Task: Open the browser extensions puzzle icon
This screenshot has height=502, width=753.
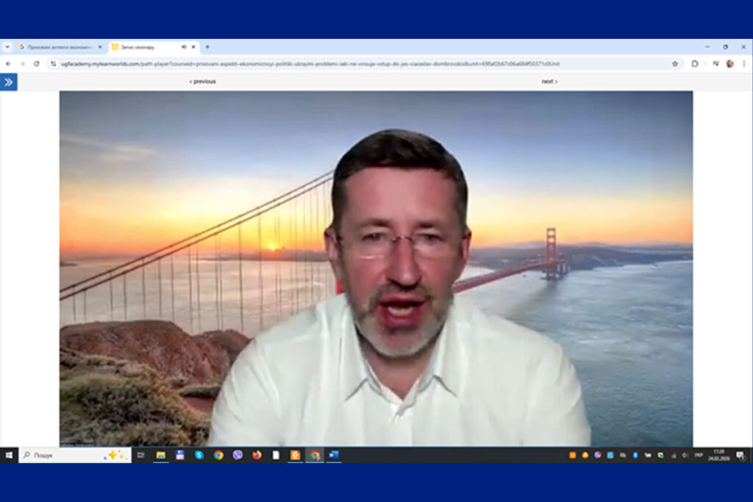Action: [x=695, y=64]
